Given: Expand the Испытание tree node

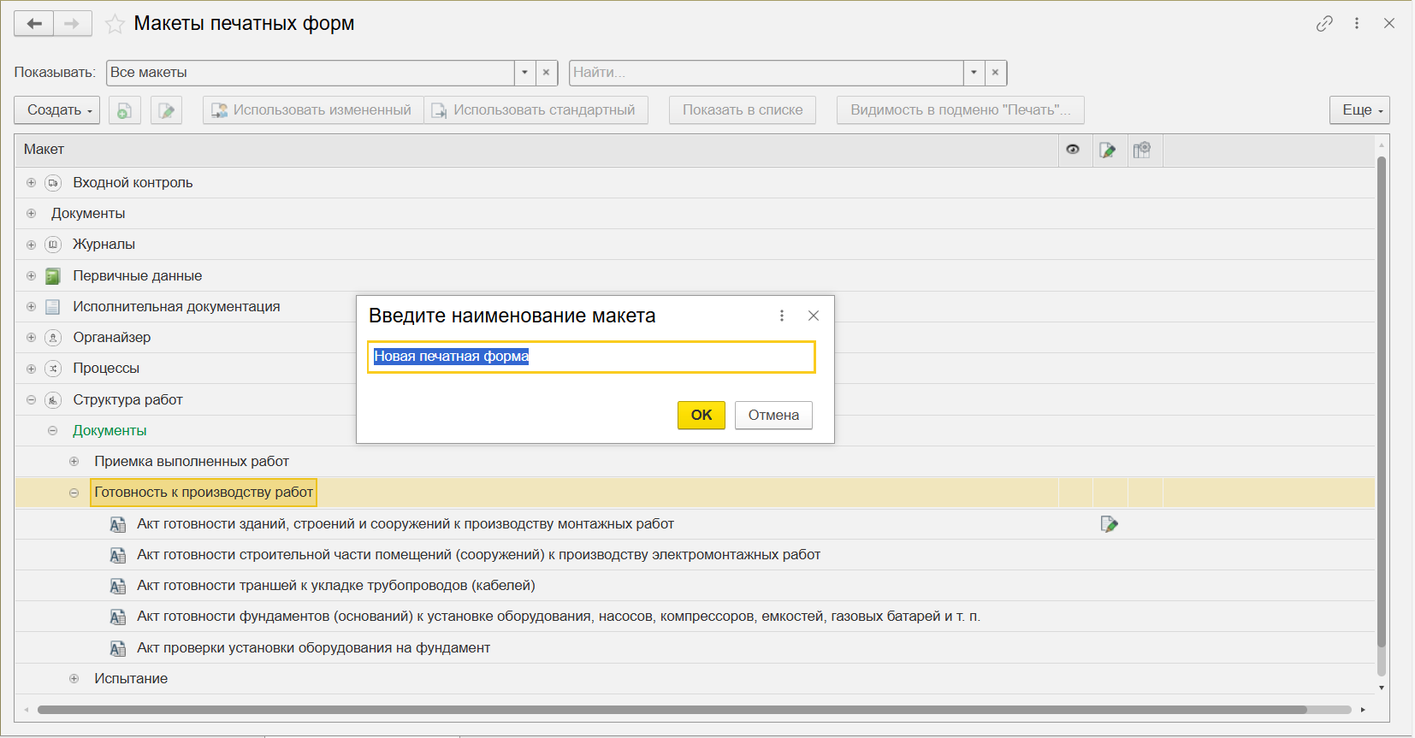Looking at the screenshot, I should (x=74, y=679).
